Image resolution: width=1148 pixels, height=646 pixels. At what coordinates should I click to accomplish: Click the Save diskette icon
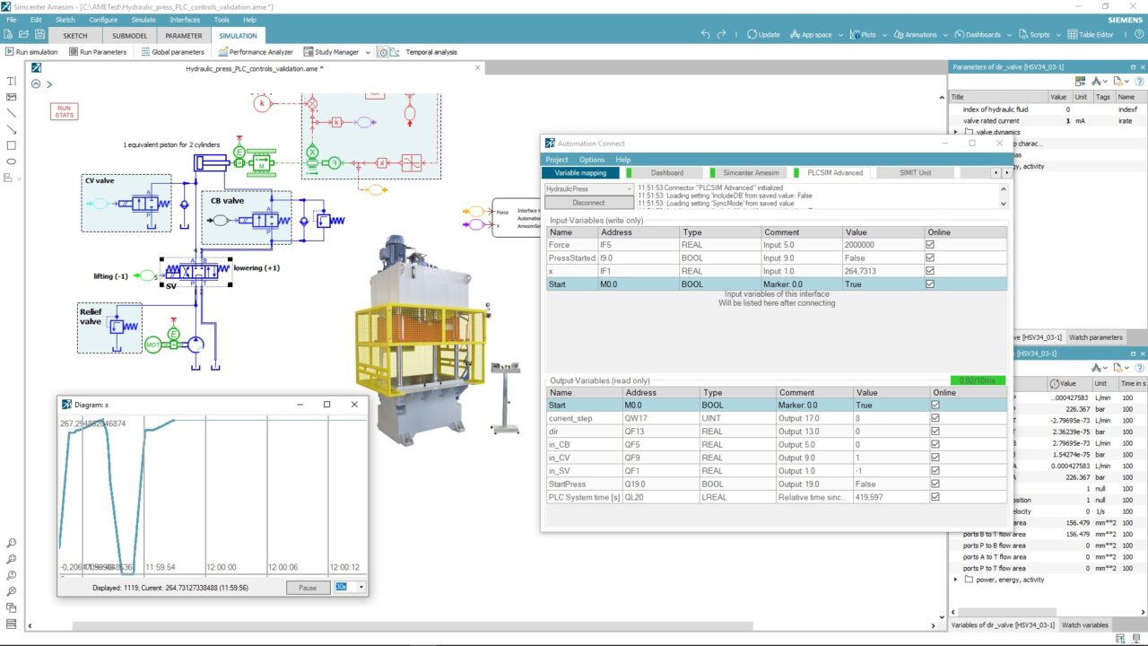[x=40, y=35]
